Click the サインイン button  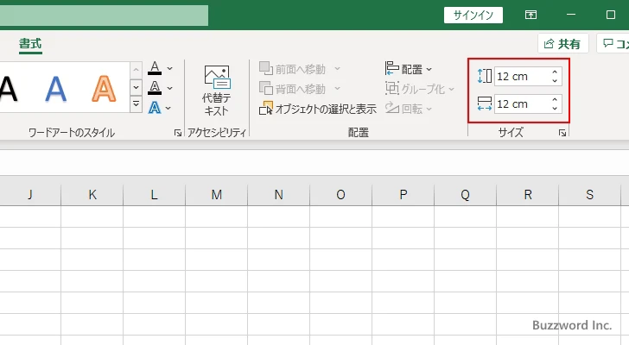473,16
